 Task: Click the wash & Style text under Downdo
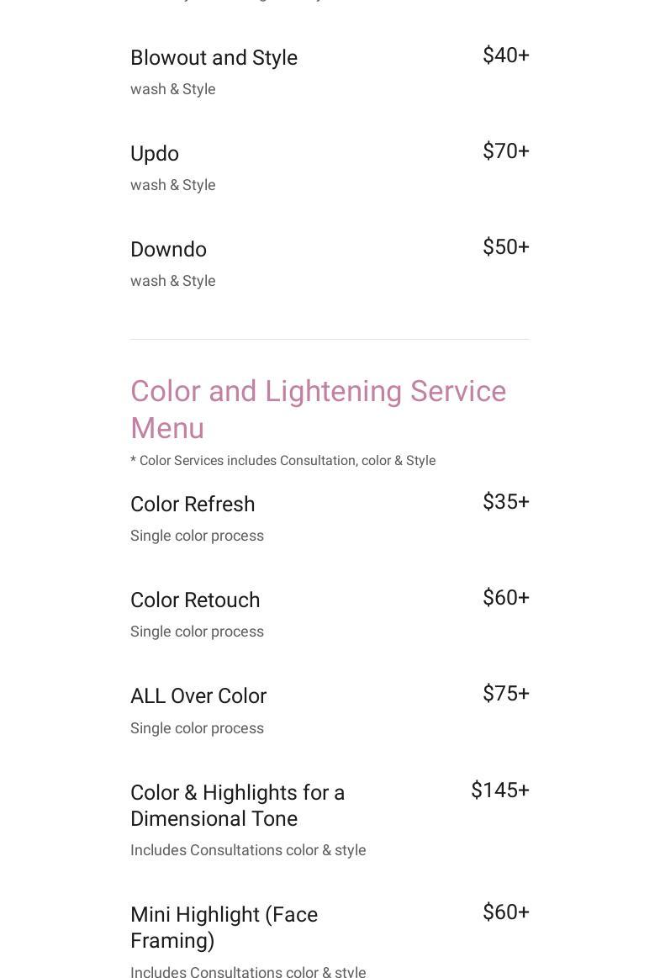(172, 281)
